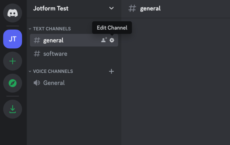Join the General voice channel
The image size is (230, 145).
pos(54,83)
